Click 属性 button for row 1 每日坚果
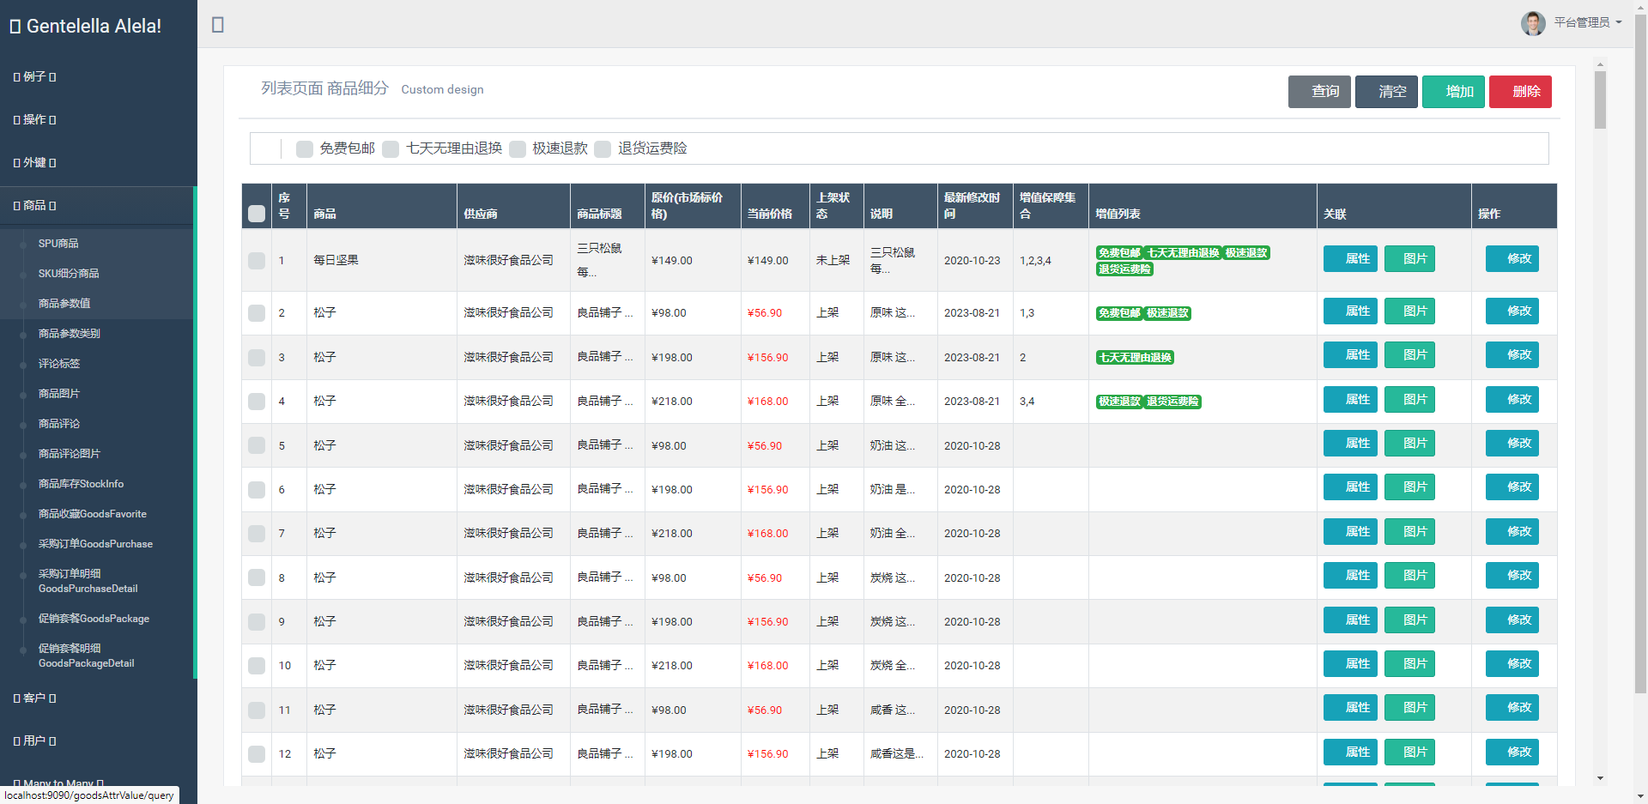The height and width of the screenshot is (804, 1648). 1350,259
